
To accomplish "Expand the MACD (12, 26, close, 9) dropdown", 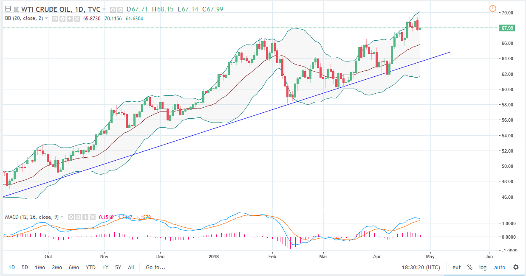I will point(62,217).
